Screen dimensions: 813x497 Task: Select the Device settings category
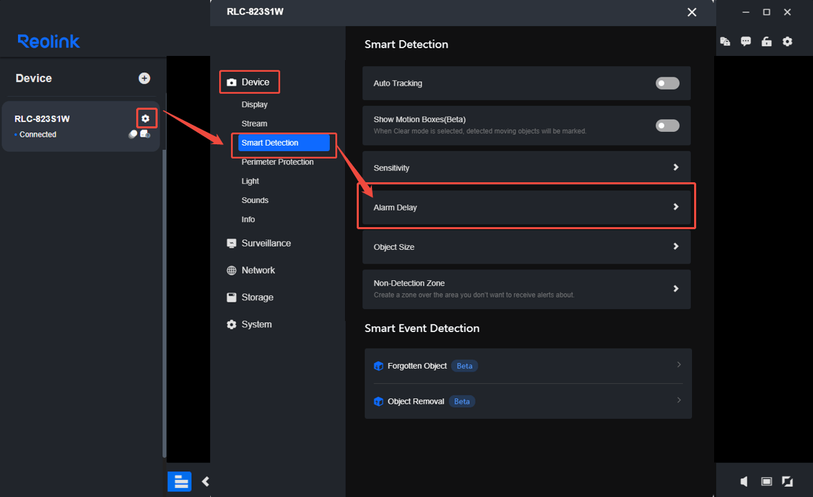coord(249,81)
